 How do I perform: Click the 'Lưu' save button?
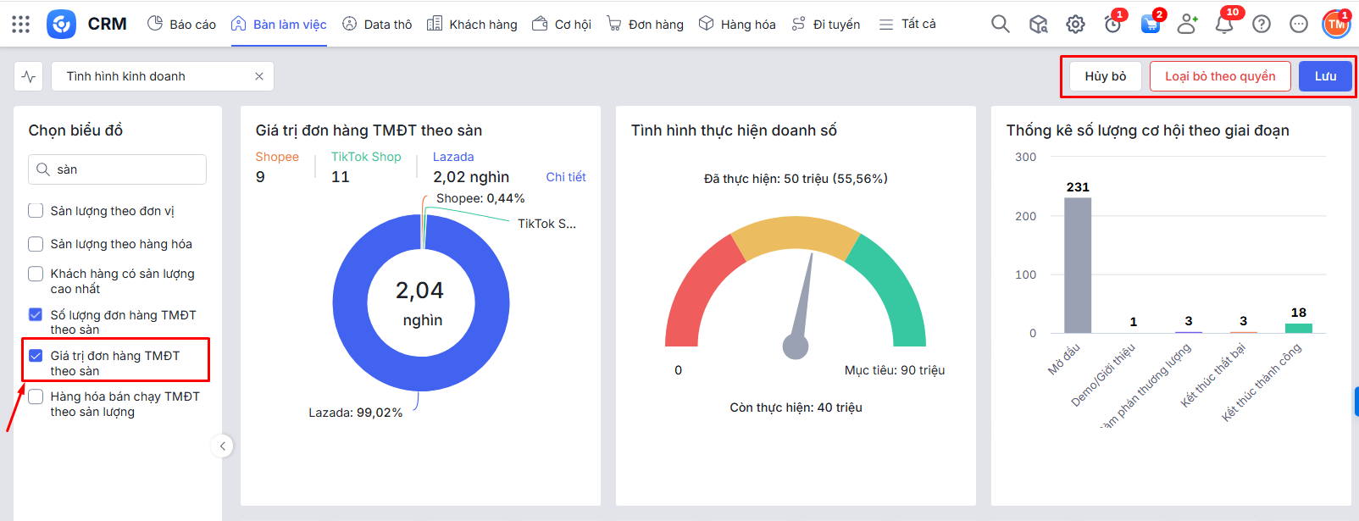tap(1325, 76)
